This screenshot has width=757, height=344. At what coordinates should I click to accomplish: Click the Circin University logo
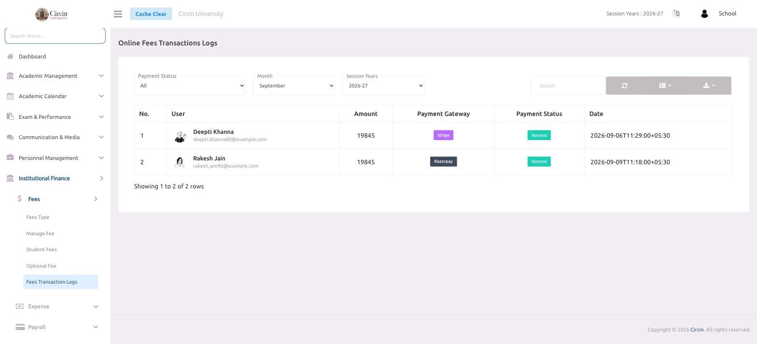tap(51, 14)
